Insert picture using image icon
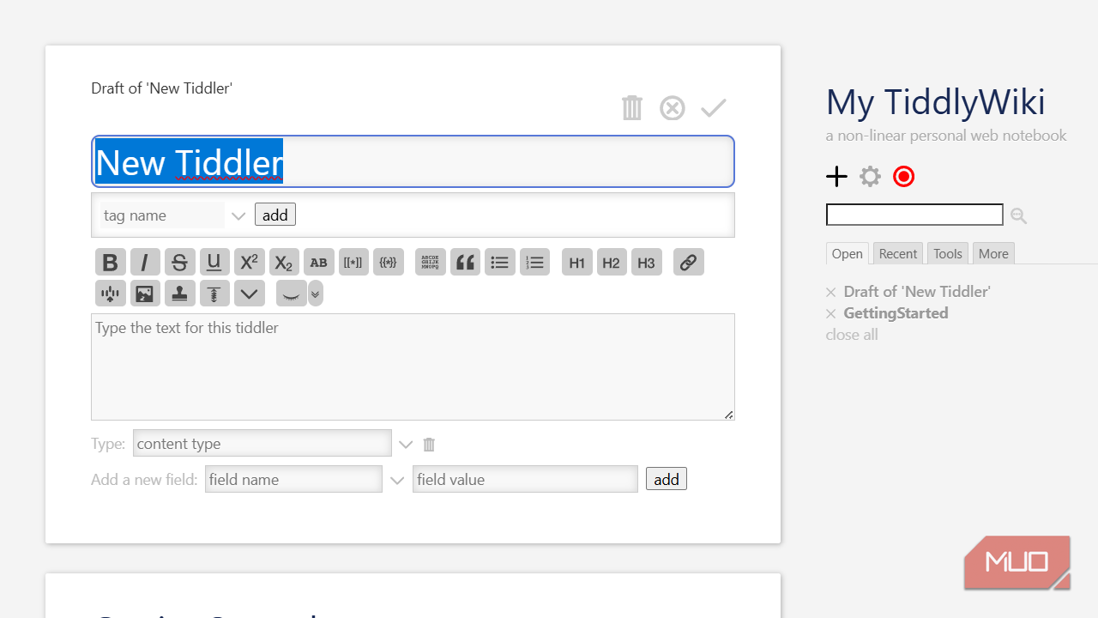1098x618 pixels. tap(145, 294)
